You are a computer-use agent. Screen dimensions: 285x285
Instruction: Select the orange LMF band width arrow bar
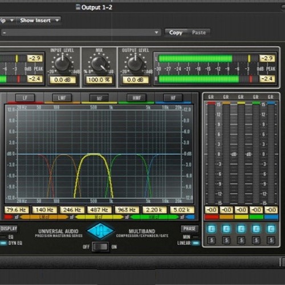(x=44, y=217)
